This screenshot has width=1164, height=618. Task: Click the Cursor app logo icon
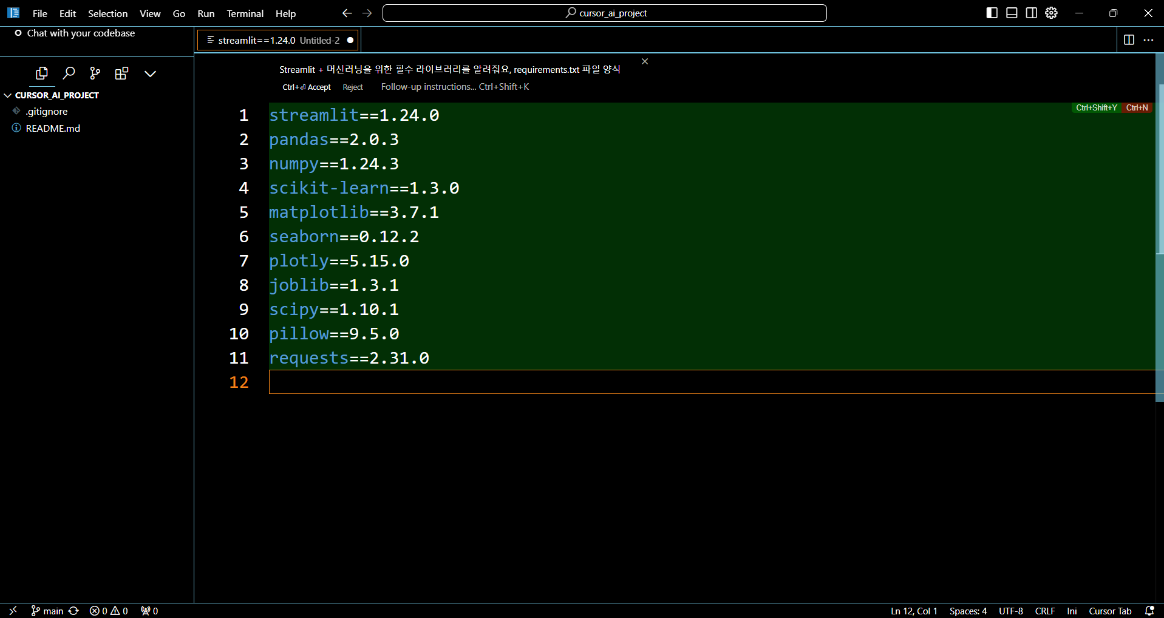pos(13,13)
